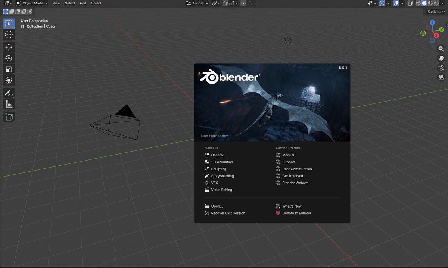Click the globe icon next to Manual

pos(278,155)
